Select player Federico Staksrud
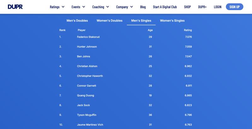The height and width of the screenshot is (129, 252). click(88, 37)
